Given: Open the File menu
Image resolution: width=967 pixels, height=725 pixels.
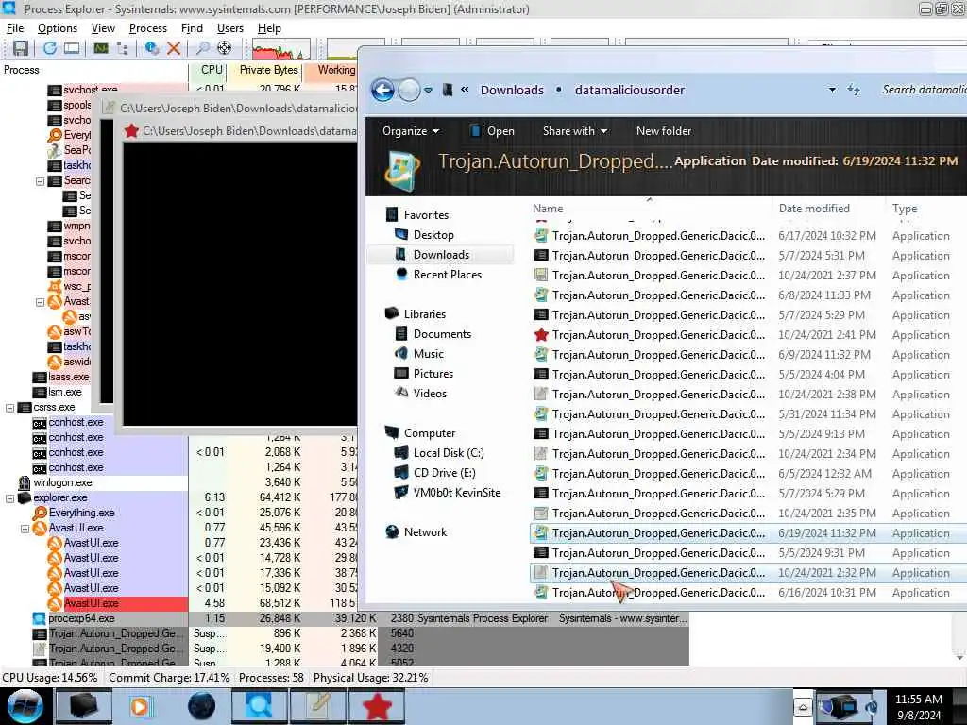Looking at the screenshot, I should coord(15,28).
